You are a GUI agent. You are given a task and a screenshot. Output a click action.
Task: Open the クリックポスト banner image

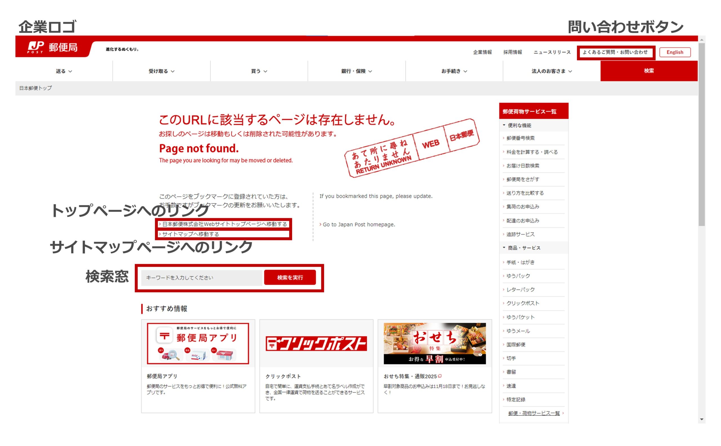pos(316,343)
